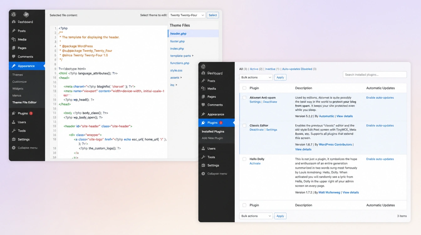Click the Dashboard icon in the Plugins window sidebar
This screenshot has height=235, width=421.
[x=203, y=73]
